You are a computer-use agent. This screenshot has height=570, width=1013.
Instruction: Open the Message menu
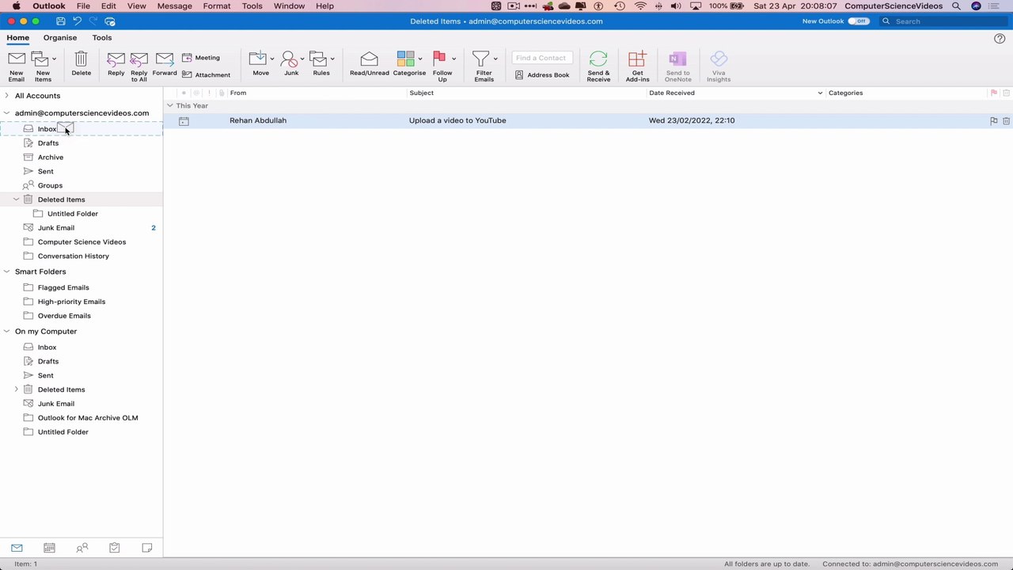pos(174,6)
